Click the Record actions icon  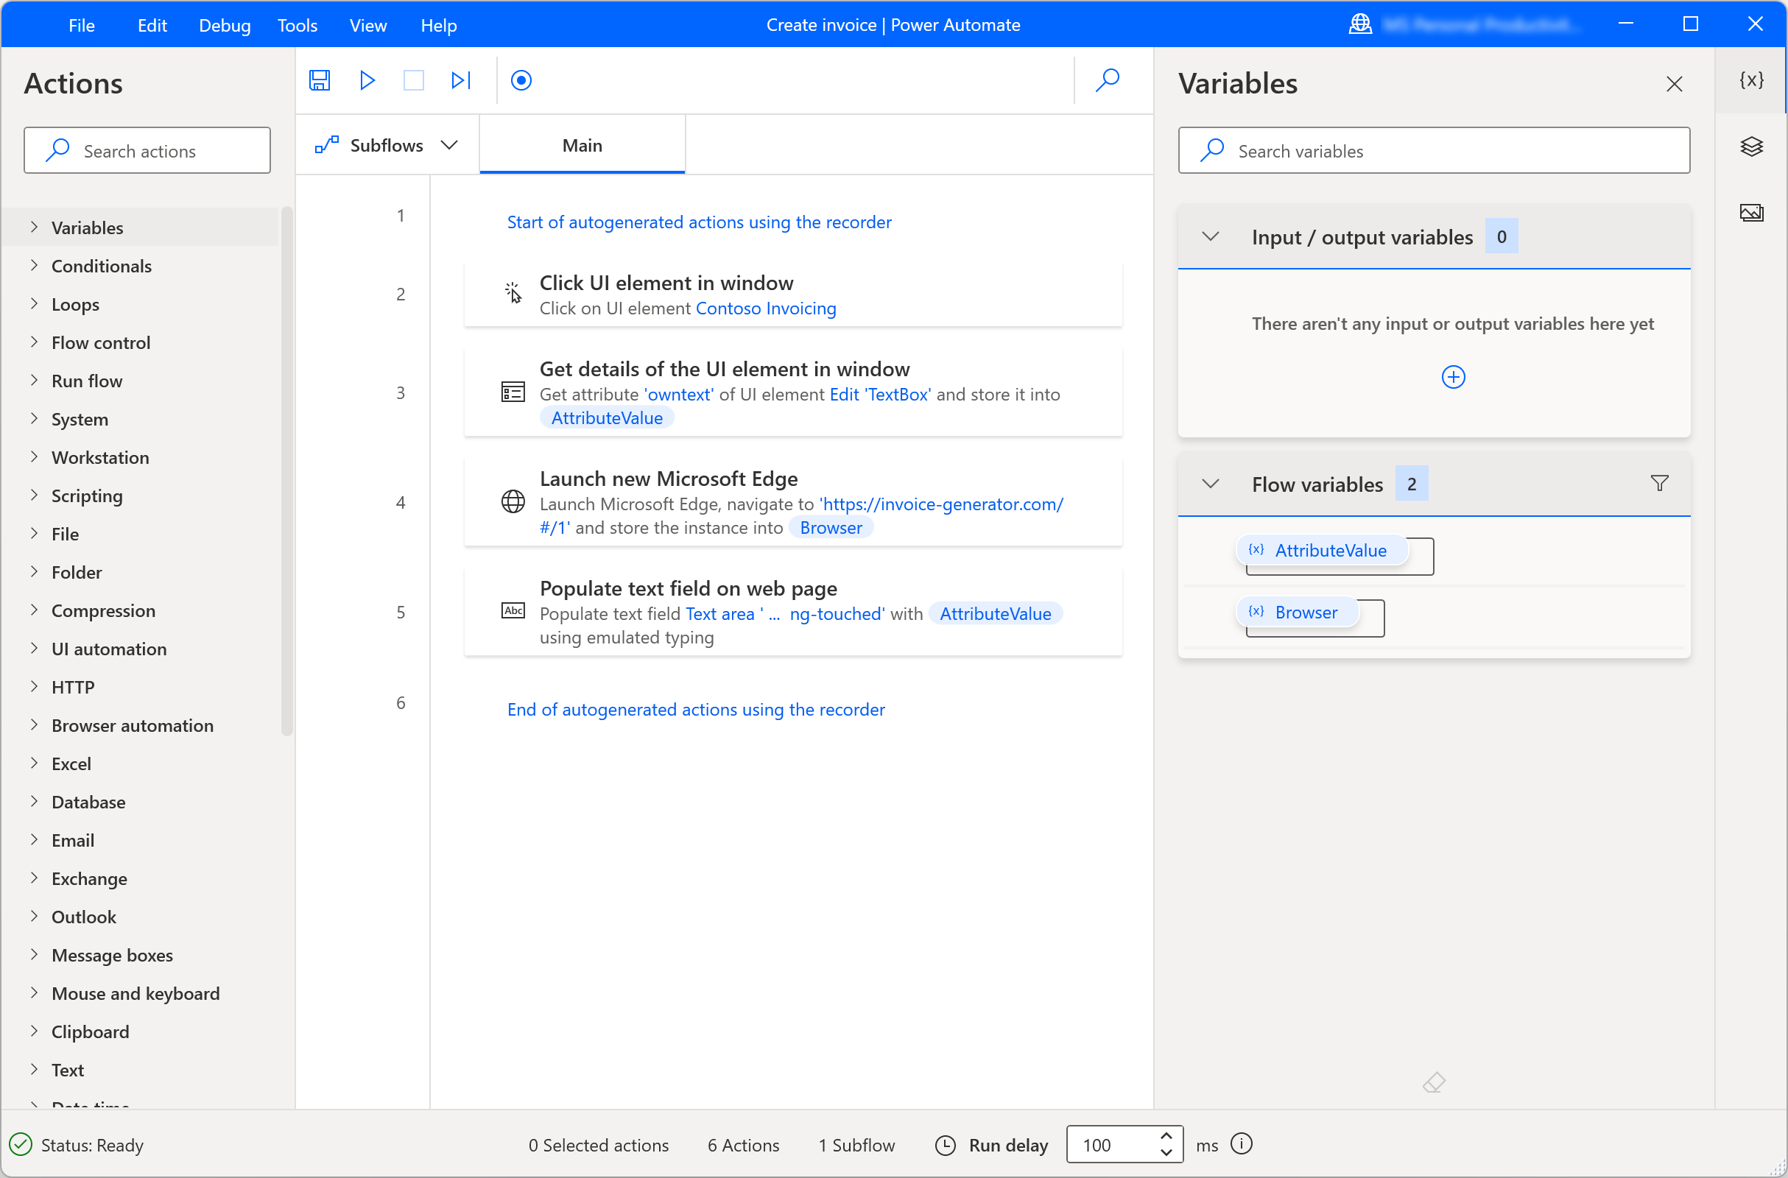click(x=522, y=80)
